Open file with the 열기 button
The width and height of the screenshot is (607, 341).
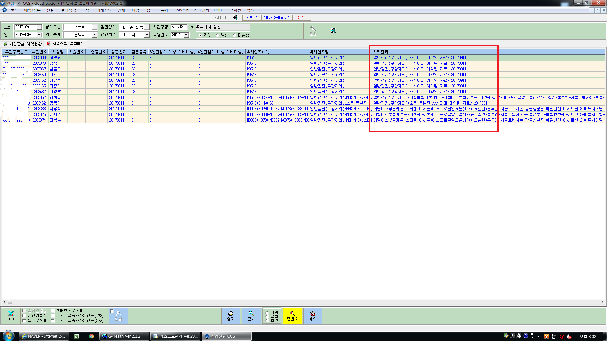[x=231, y=316]
